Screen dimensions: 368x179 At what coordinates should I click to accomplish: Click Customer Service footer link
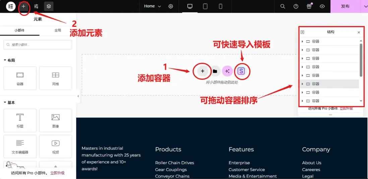(247, 169)
